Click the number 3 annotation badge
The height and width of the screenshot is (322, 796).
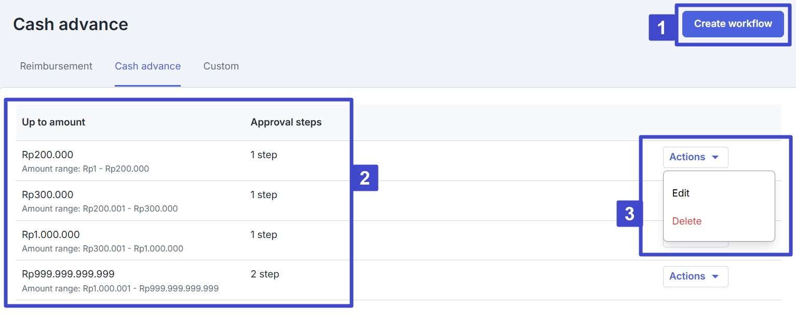(629, 214)
